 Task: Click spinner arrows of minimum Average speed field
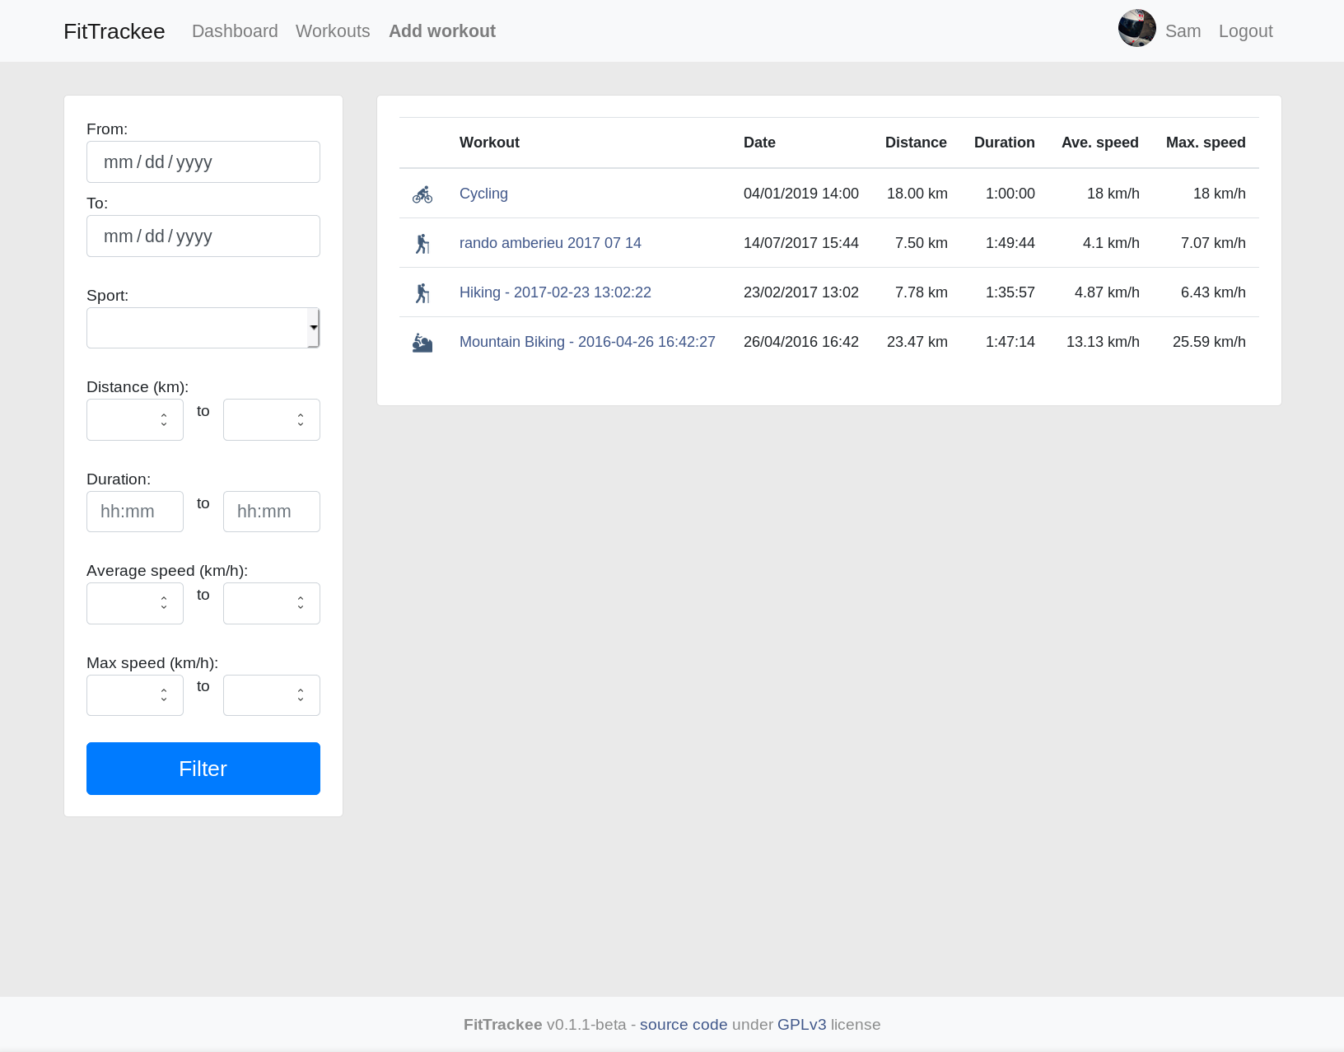coord(164,604)
